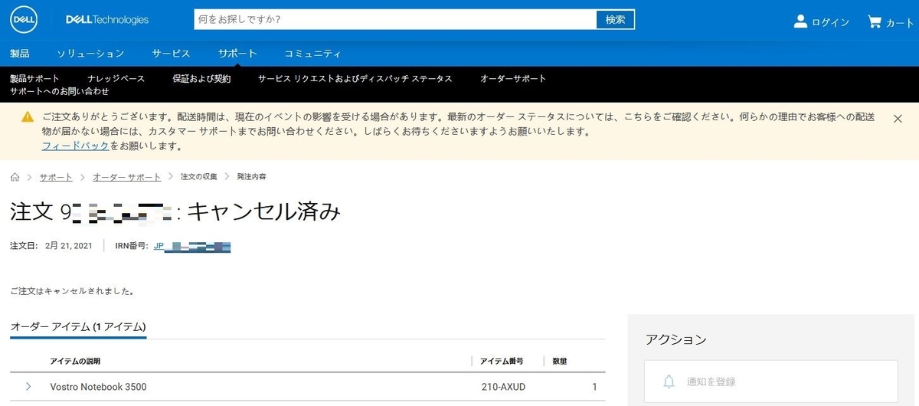Dismiss the notice banner with X
The width and height of the screenshot is (919, 406).
898,118
